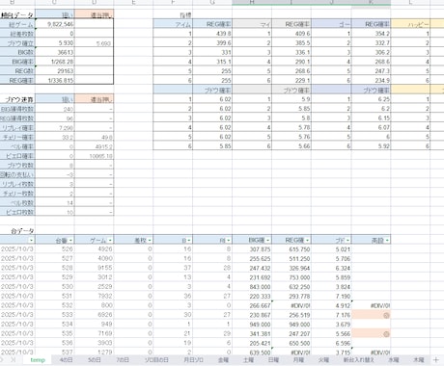Switch to the 5の日 sheet tab
The height and width of the screenshot is (366, 444).
click(x=95, y=360)
